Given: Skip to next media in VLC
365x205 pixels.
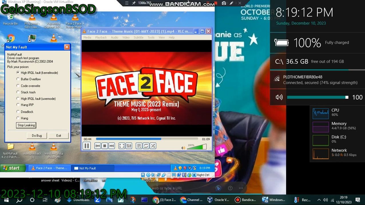Looking at the screenshot, I should 112,146.
